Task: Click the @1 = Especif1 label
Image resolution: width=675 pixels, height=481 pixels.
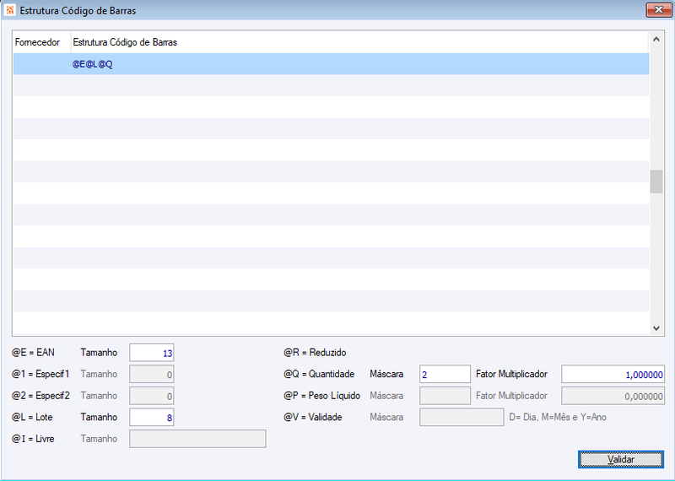Action: (40, 374)
